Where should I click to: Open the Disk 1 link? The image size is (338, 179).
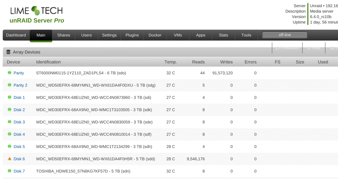click(19, 97)
